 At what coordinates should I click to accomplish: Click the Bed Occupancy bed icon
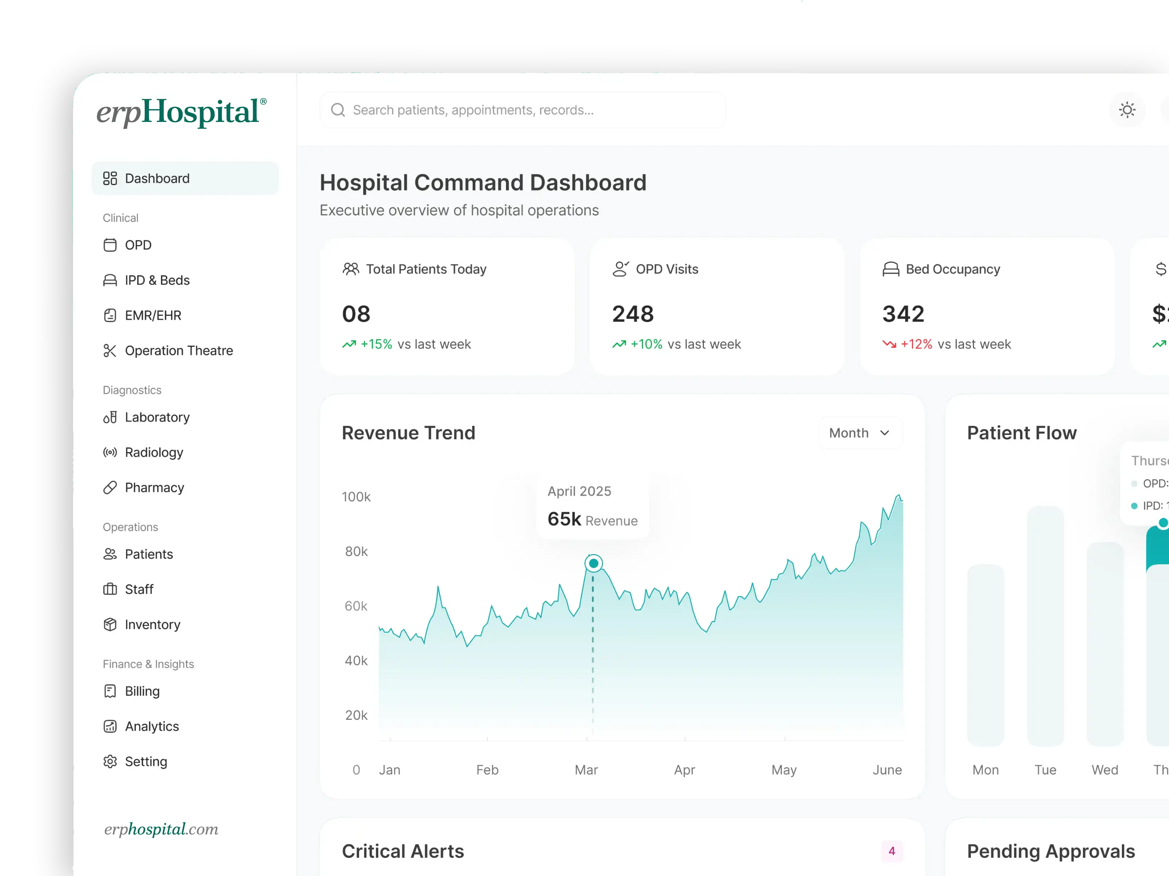pyautogui.click(x=891, y=269)
